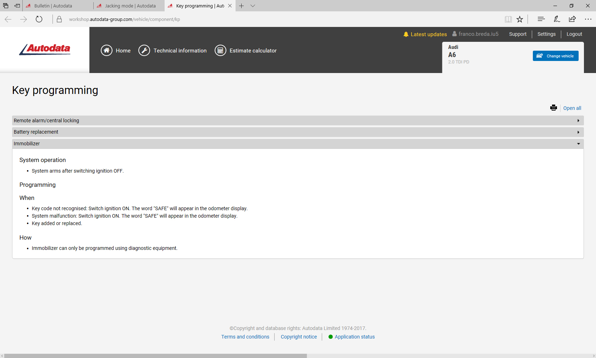Image resolution: width=596 pixels, height=358 pixels.
Task: Click the Audi A6 vehicle name
Action: click(453, 51)
